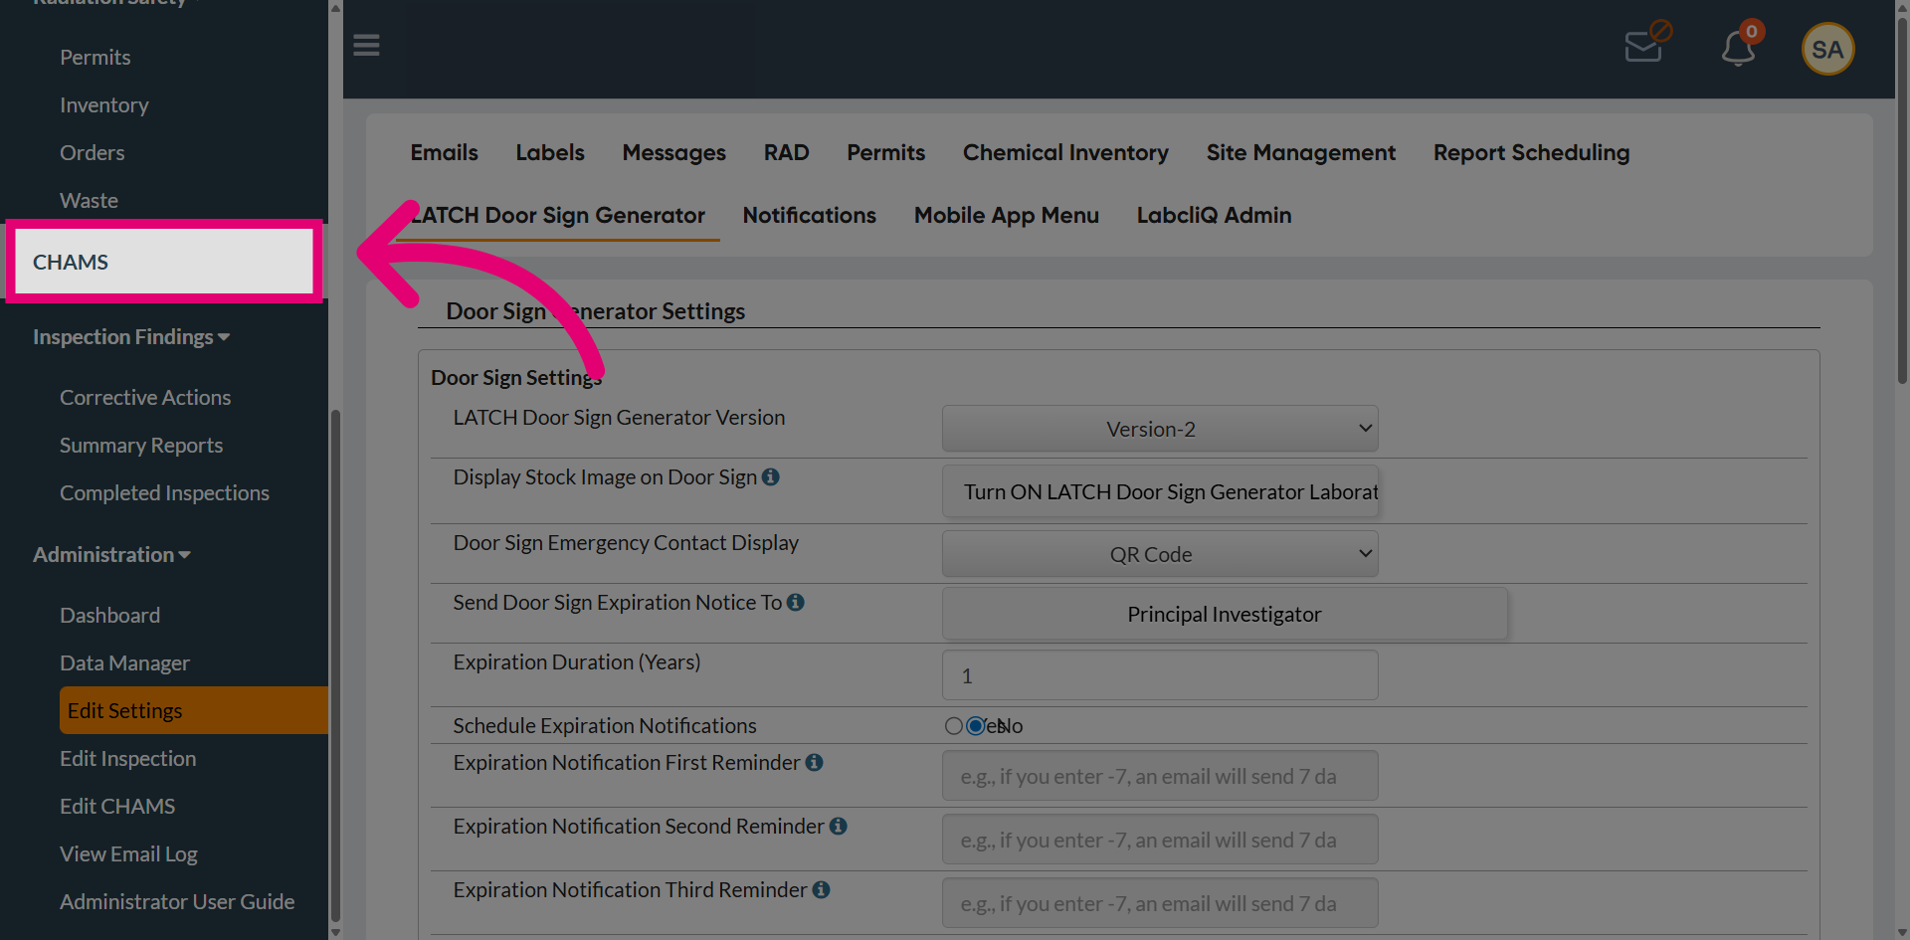Open Edit CHAMS in the sidebar
Image resolution: width=1910 pixels, height=940 pixels.
pos(117,807)
